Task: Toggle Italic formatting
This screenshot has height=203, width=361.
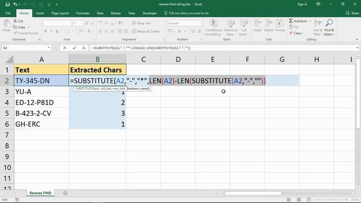Action: click(x=51, y=31)
